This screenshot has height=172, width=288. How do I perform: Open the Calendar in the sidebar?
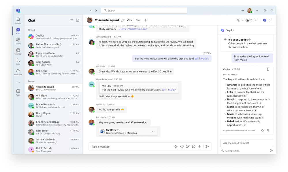18,51
